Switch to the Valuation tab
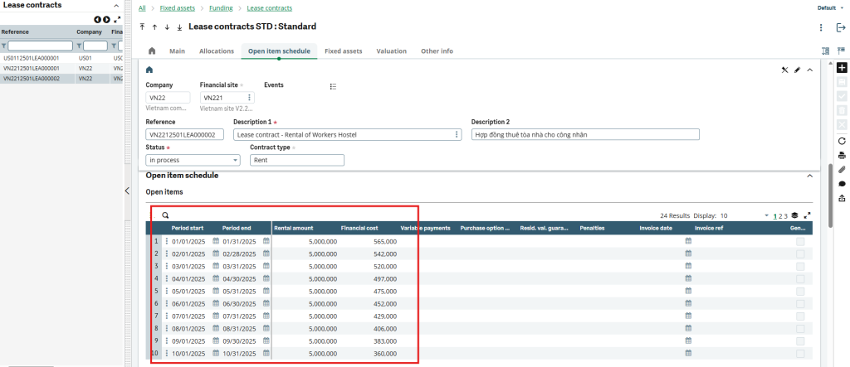850x367 pixels. pyautogui.click(x=391, y=51)
